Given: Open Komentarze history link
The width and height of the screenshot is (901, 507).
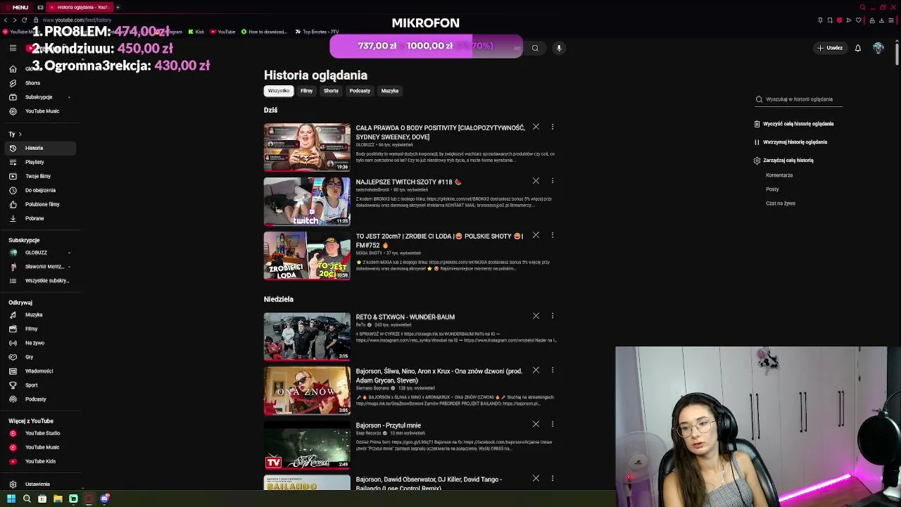Looking at the screenshot, I should point(779,175).
